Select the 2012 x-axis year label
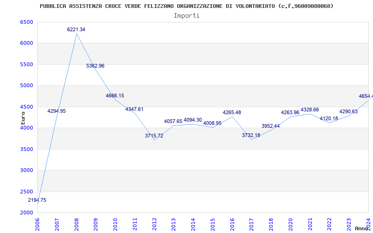 pos(154,224)
